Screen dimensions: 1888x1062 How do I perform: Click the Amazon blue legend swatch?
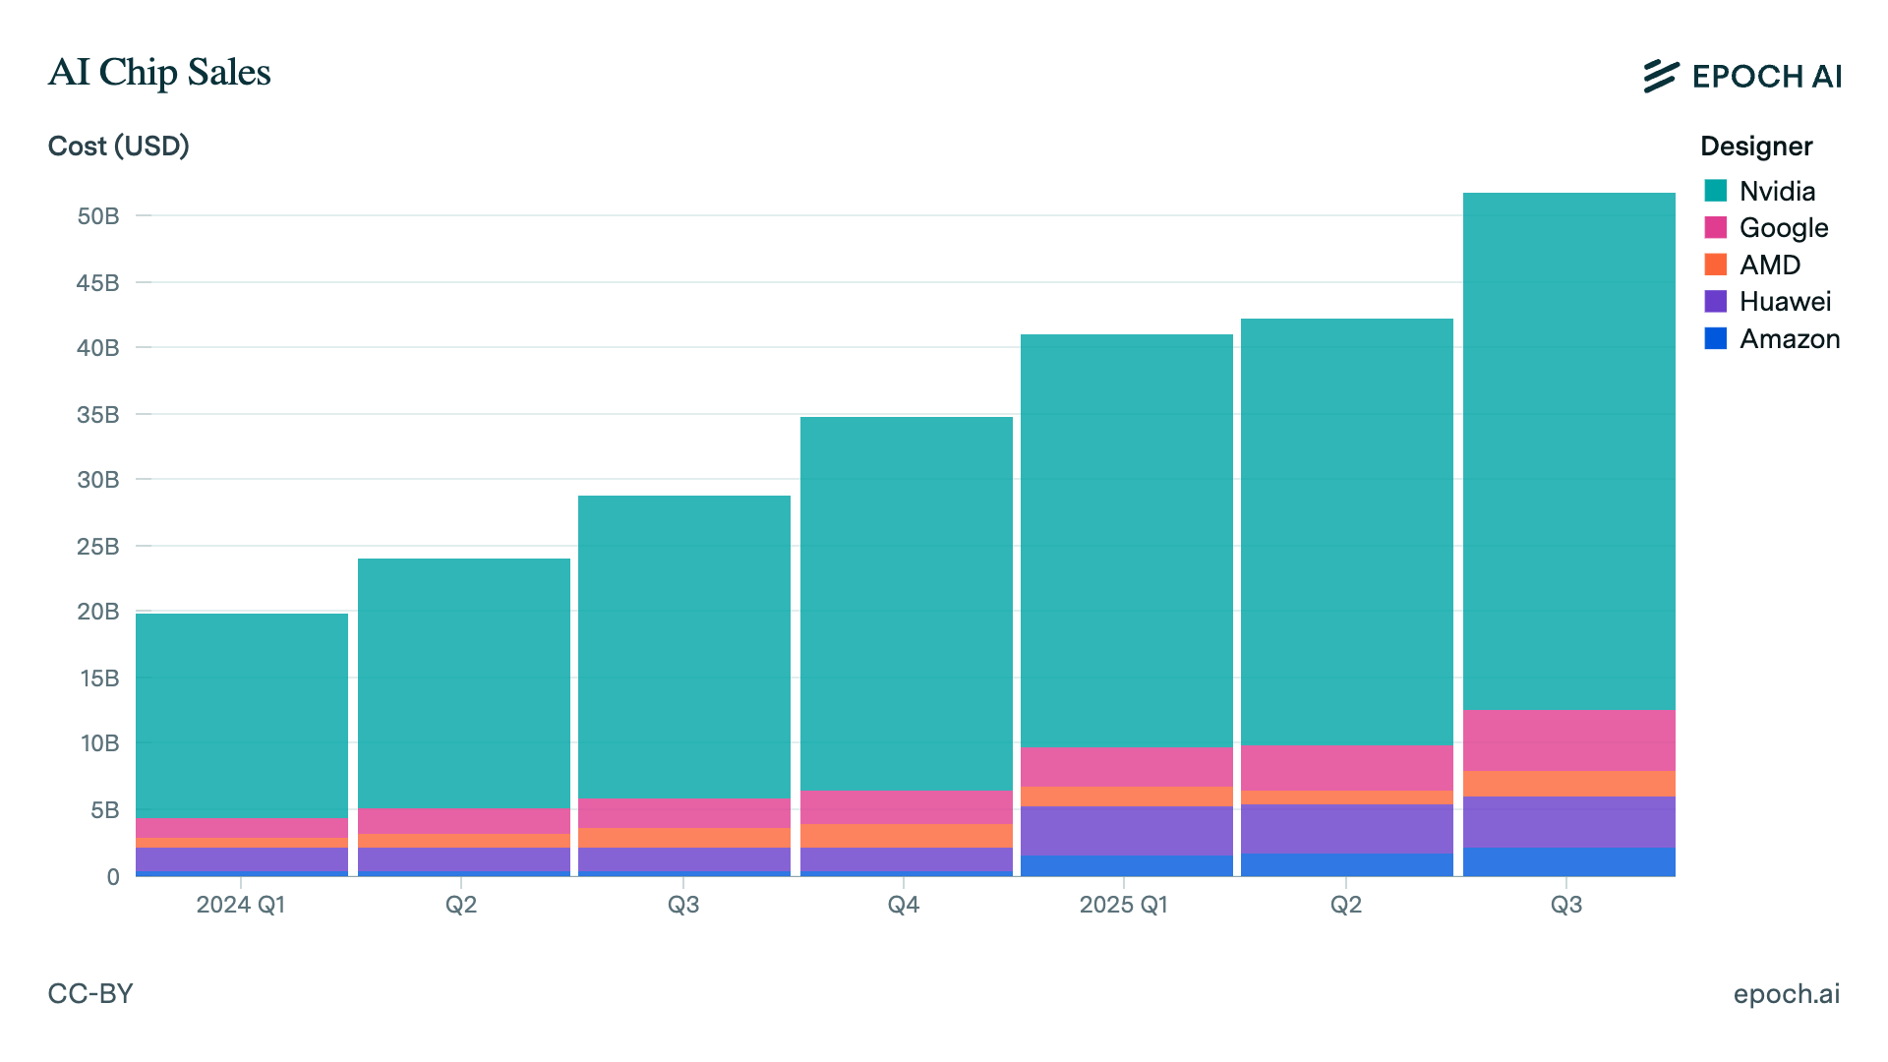click(x=1716, y=338)
